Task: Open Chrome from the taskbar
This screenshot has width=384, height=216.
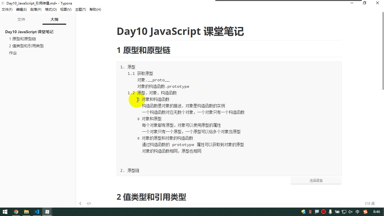Action: (x=16, y=212)
